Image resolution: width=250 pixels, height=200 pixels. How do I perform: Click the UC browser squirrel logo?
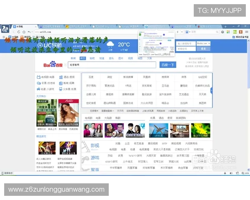[x=5, y=28]
